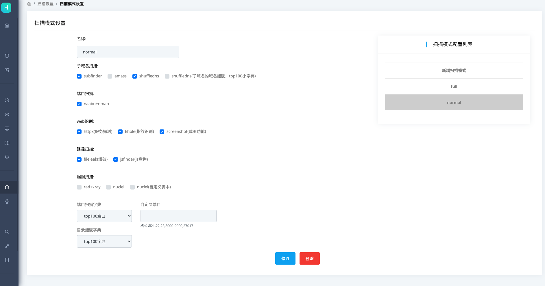Click the stacked layers icon in the sidebar
Image resolution: width=545 pixels, height=286 pixels.
[x=7, y=187]
